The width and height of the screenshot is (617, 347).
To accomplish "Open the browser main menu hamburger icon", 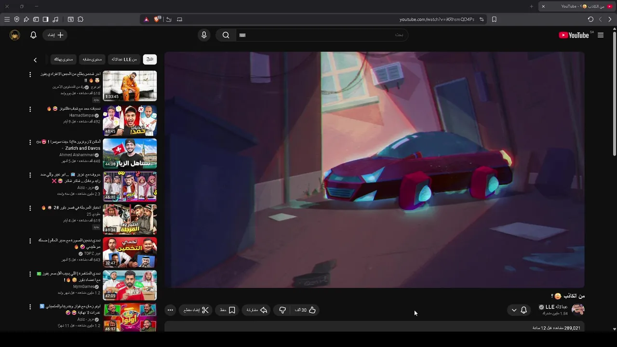I will 7,19.
